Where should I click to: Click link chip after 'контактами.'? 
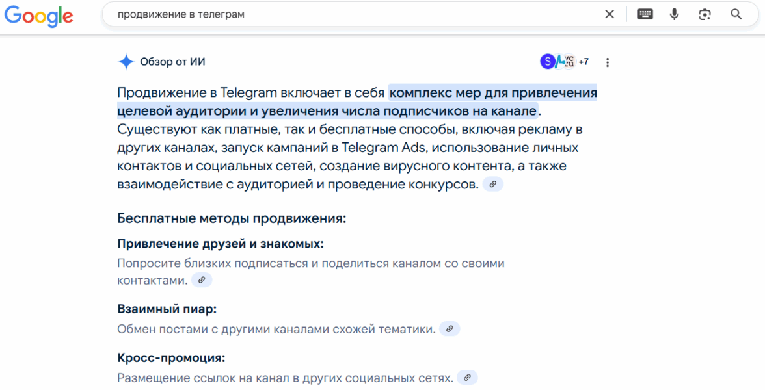tap(202, 280)
